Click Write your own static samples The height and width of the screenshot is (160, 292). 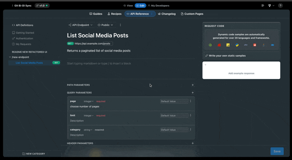pos(225,56)
